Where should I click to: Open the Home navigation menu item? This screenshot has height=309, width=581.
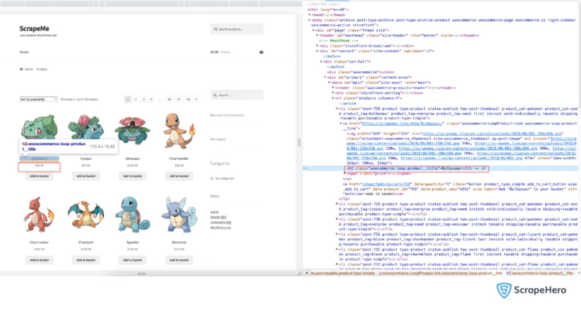tap(24, 52)
